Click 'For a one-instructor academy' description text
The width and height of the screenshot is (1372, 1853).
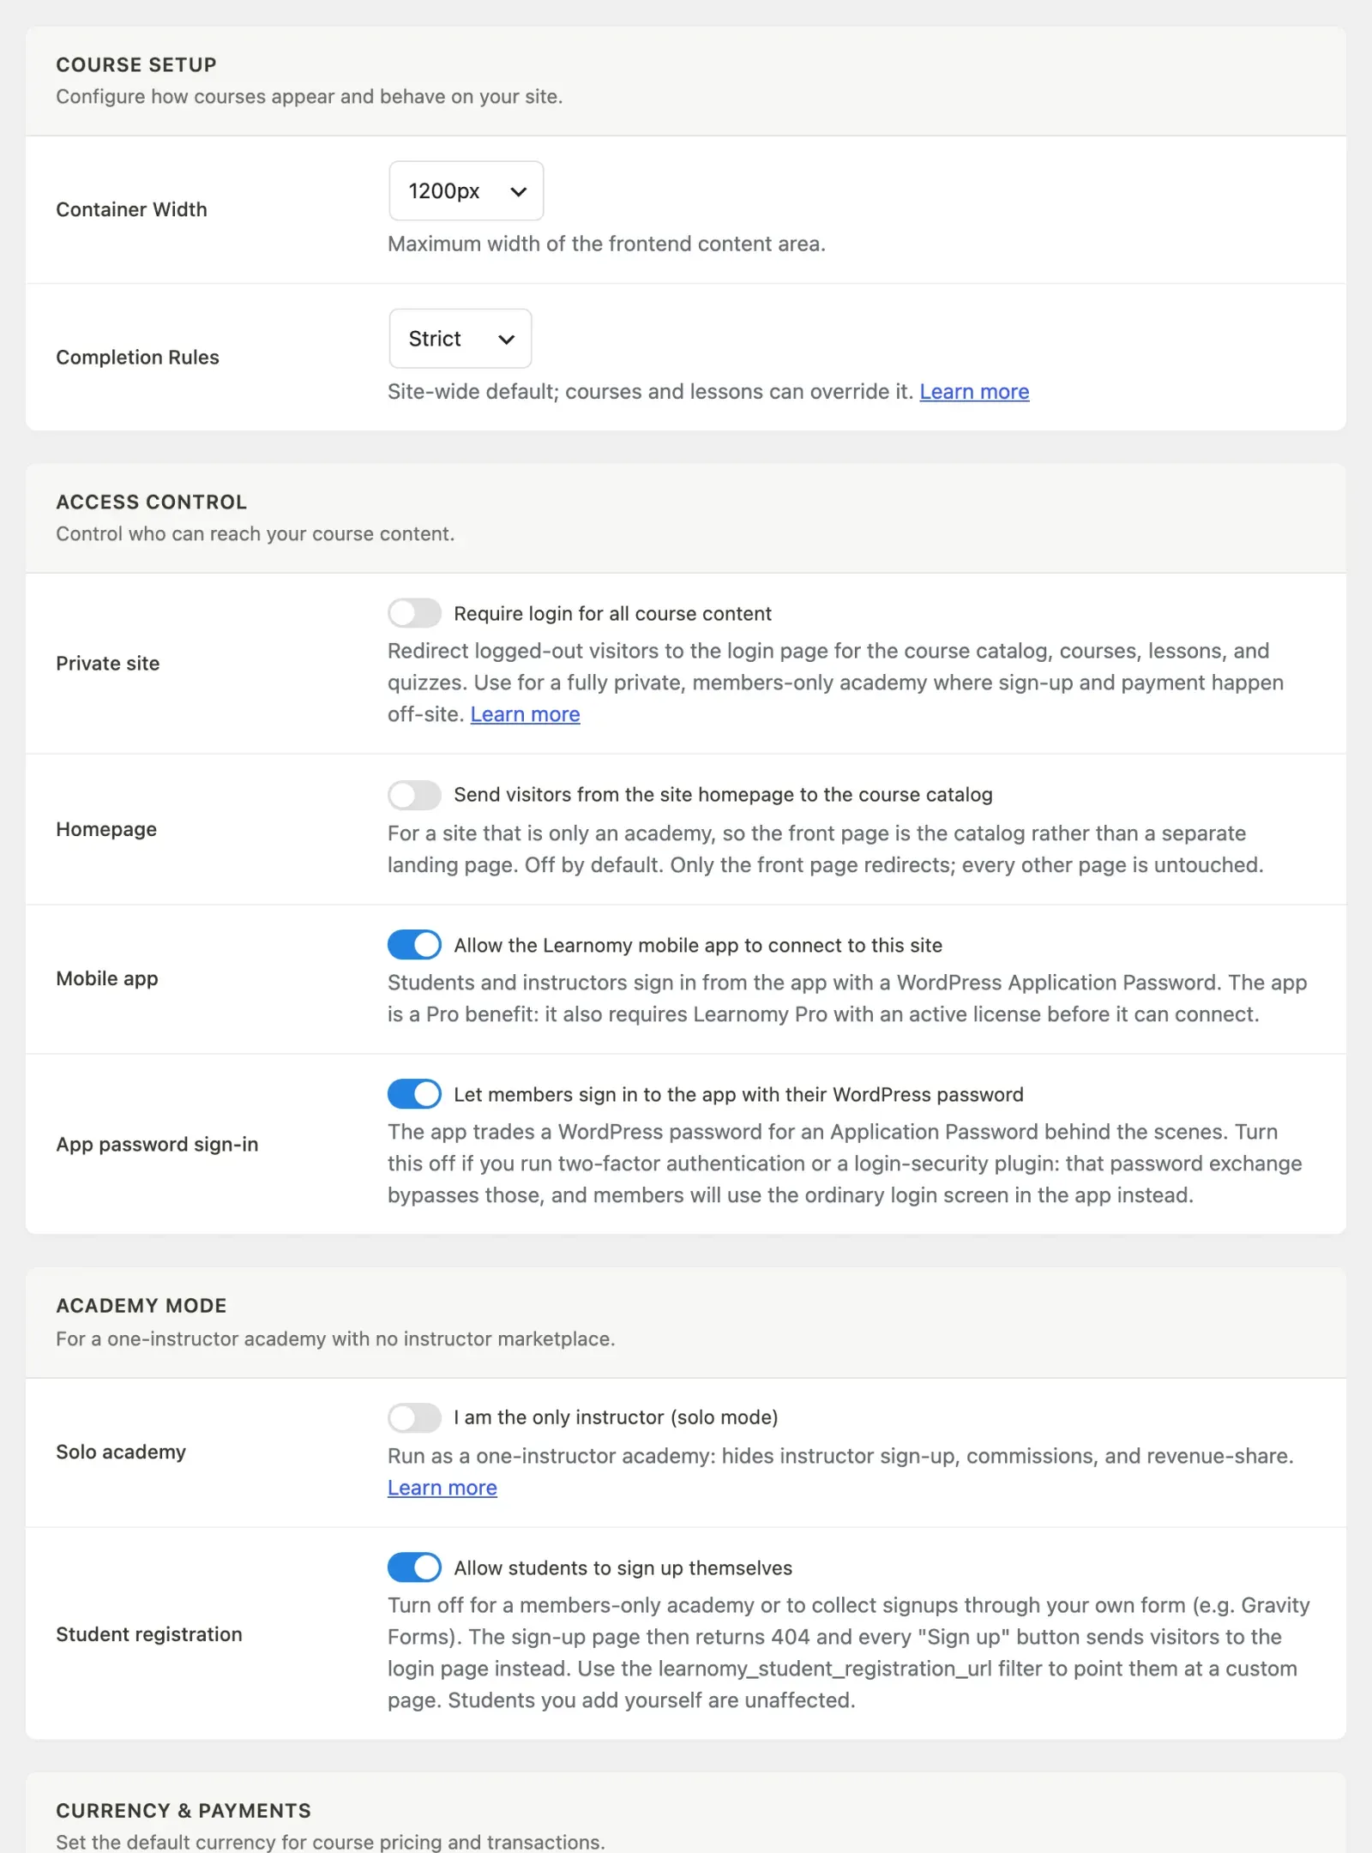tap(335, 1339)
